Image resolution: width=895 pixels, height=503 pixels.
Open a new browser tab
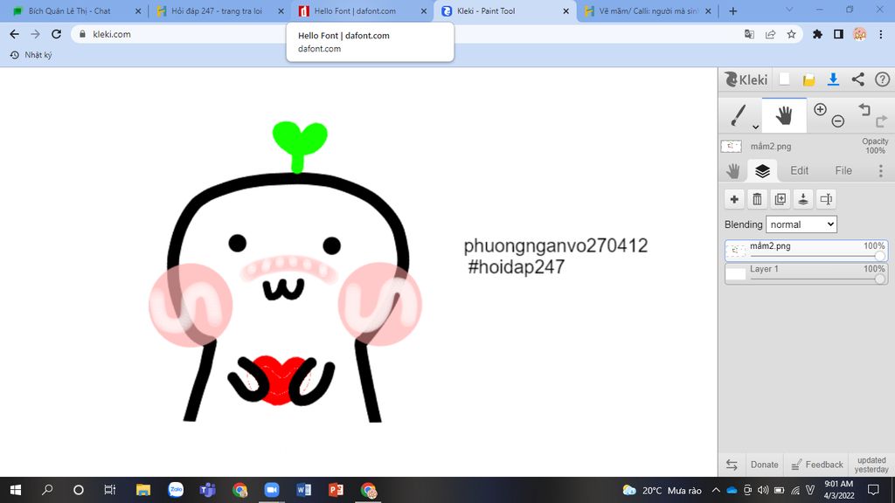733,10
